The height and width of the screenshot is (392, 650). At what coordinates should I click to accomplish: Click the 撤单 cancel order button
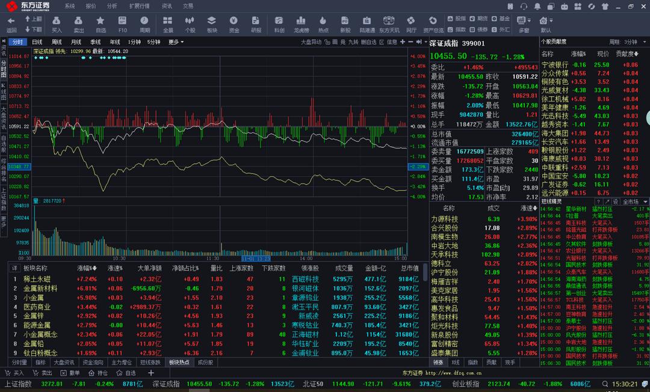pos(70,373)
